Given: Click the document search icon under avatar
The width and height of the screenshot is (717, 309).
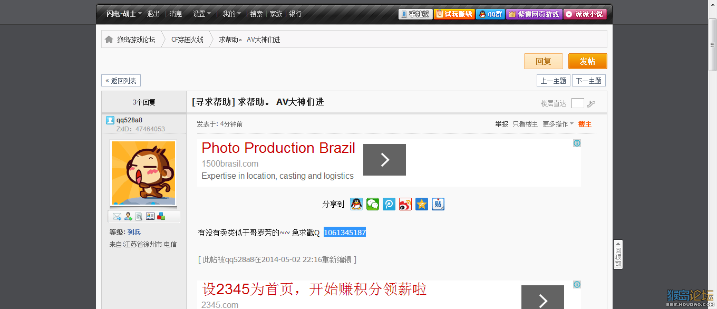Looking at the screenshot, I should click(x=139, y=216).
